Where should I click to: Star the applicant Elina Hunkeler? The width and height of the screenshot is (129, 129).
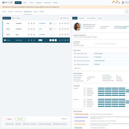[31, 29]
